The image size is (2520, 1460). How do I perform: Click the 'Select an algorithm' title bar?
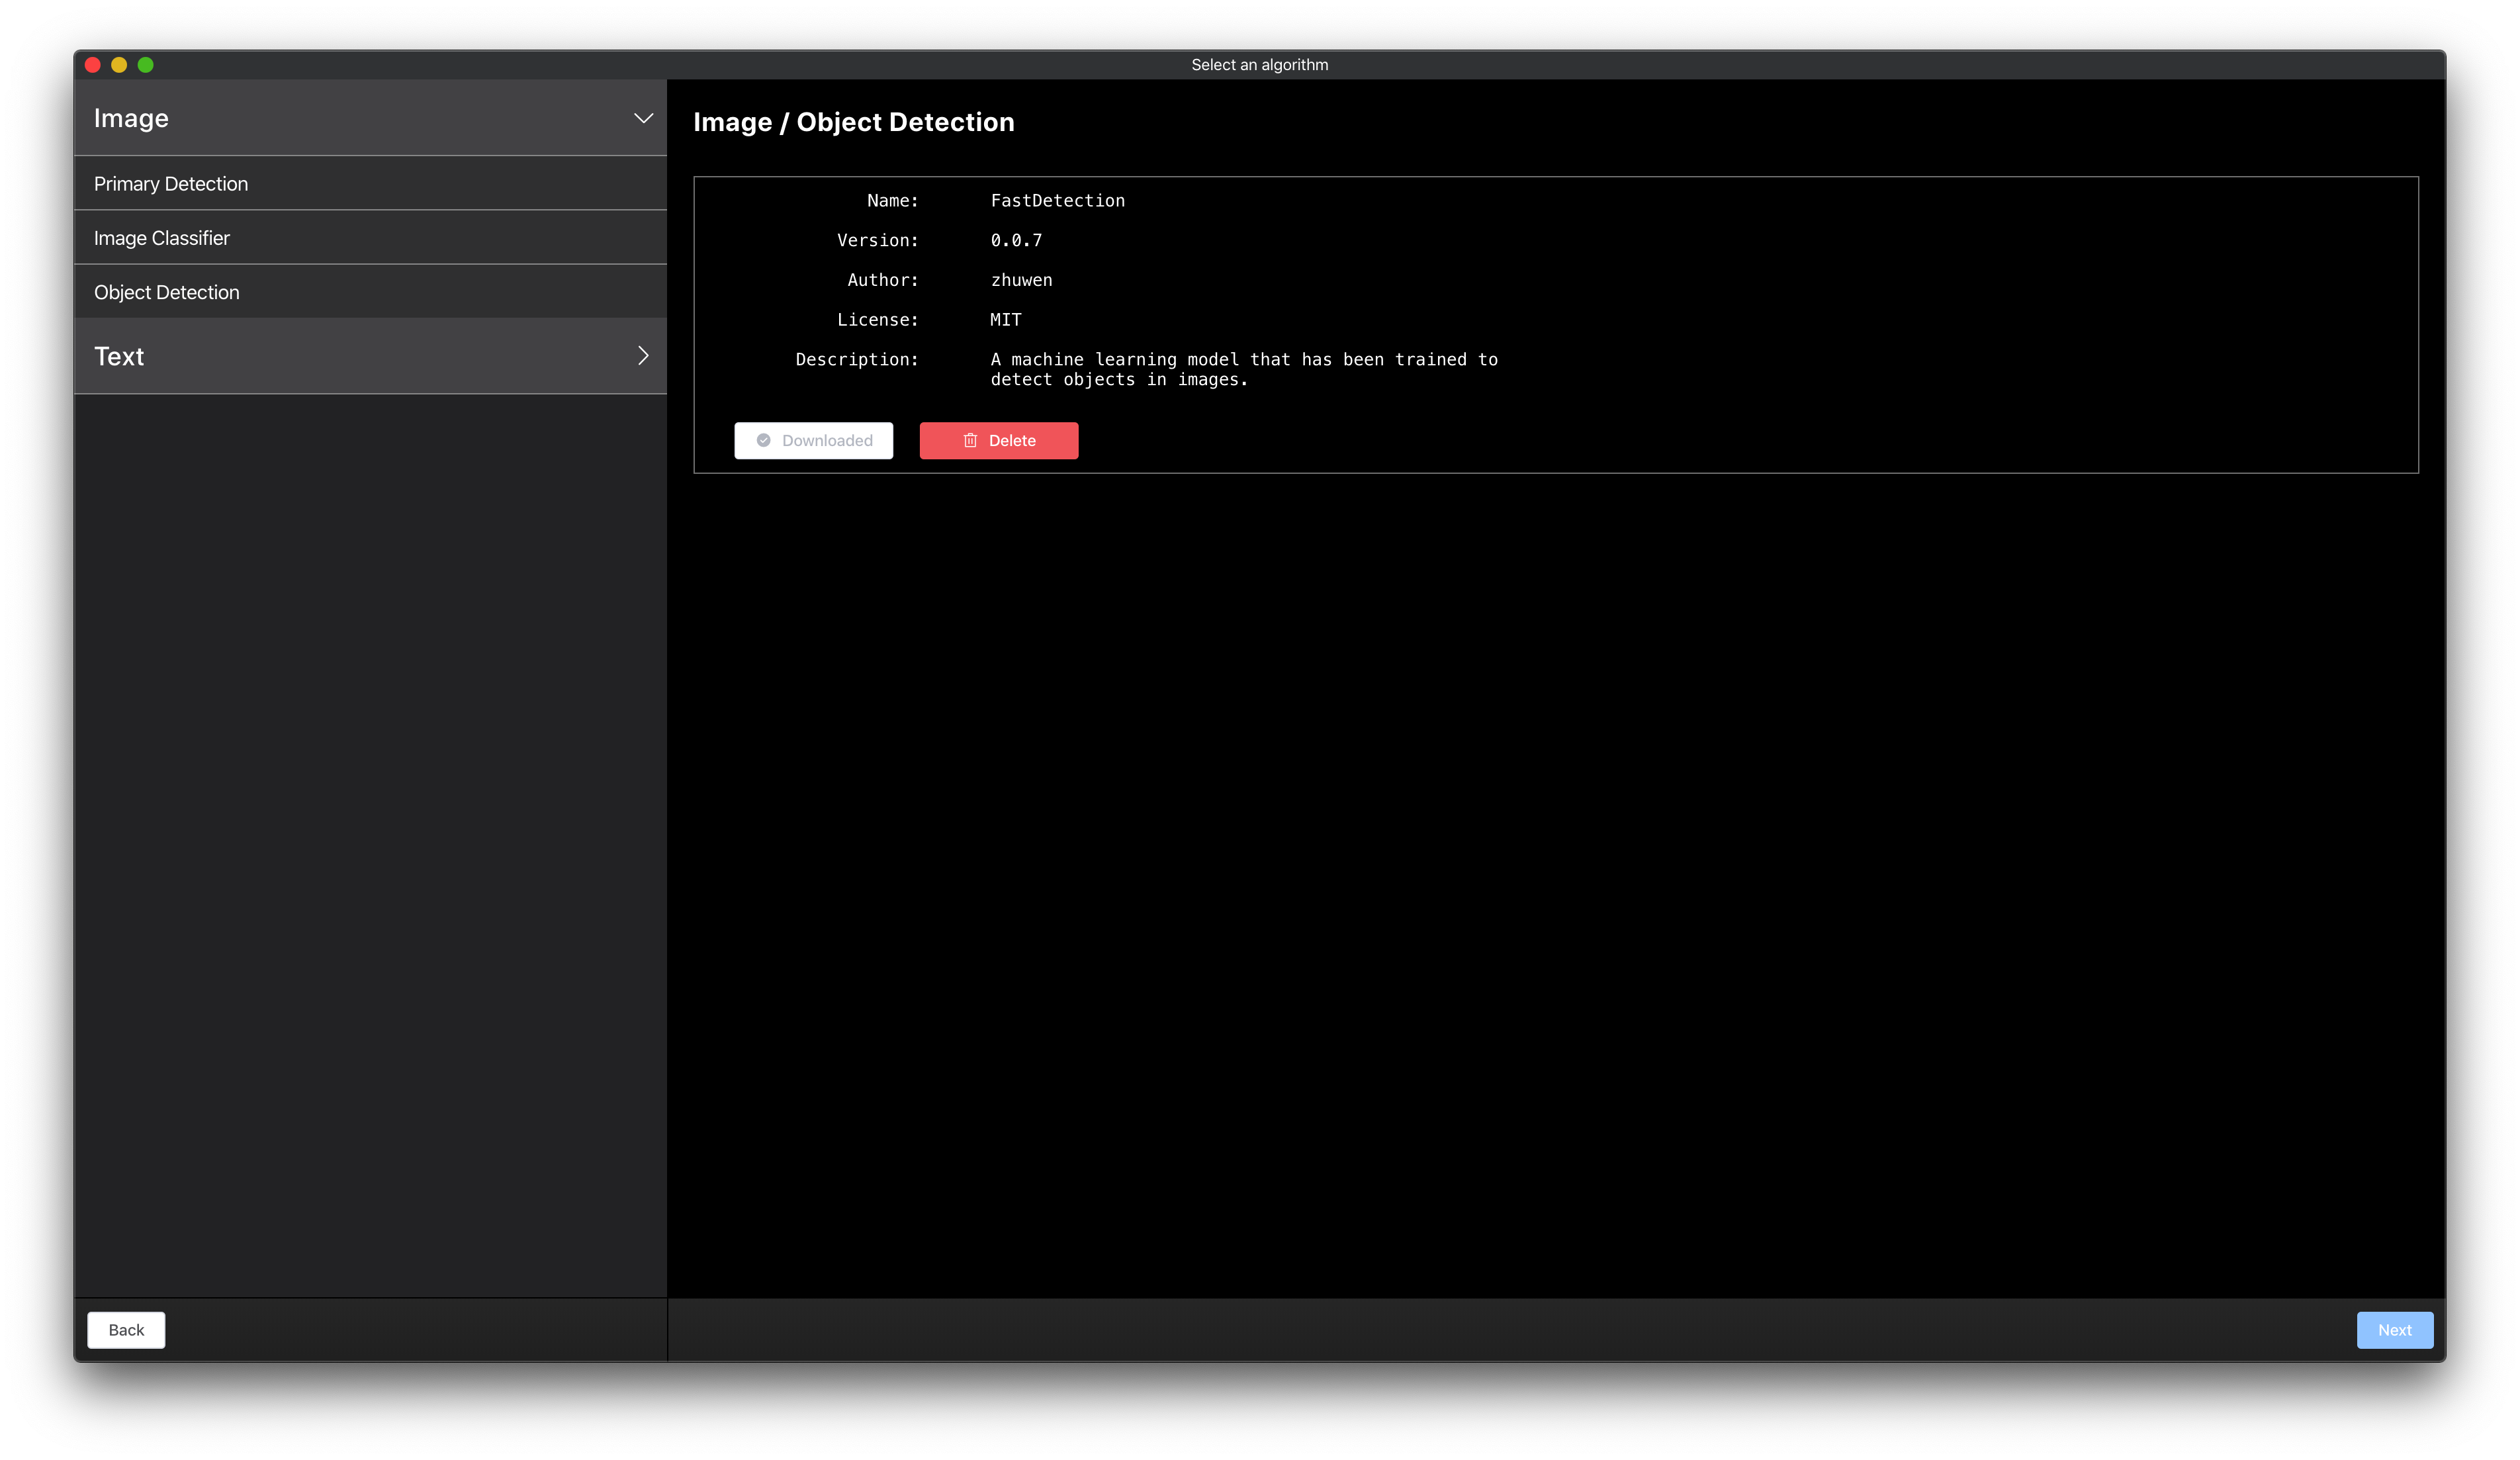(x=1259, y=65)
